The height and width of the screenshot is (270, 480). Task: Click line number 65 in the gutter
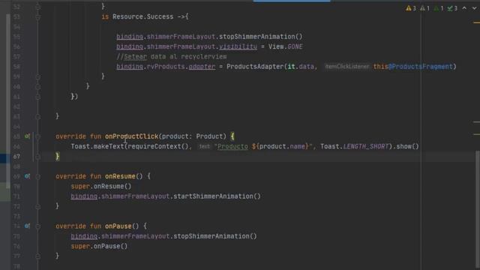tap(16, 136)
